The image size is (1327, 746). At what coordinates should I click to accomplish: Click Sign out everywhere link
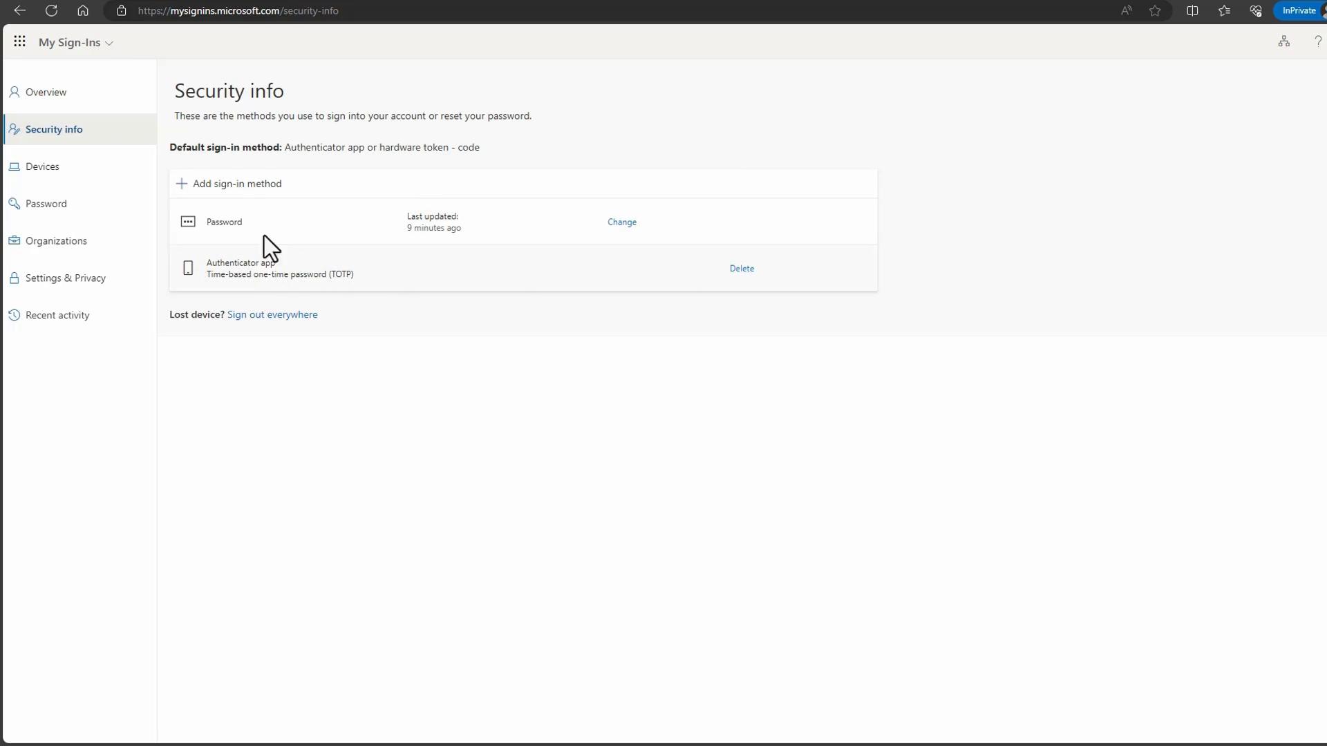(x=272, y=314)
